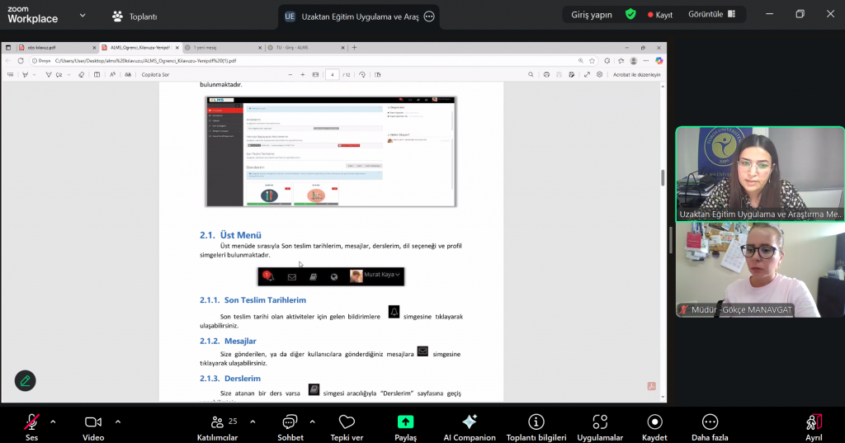Open Zoom Workplace dropdown menu
The image size is (845, 443).
click(82, 16)
